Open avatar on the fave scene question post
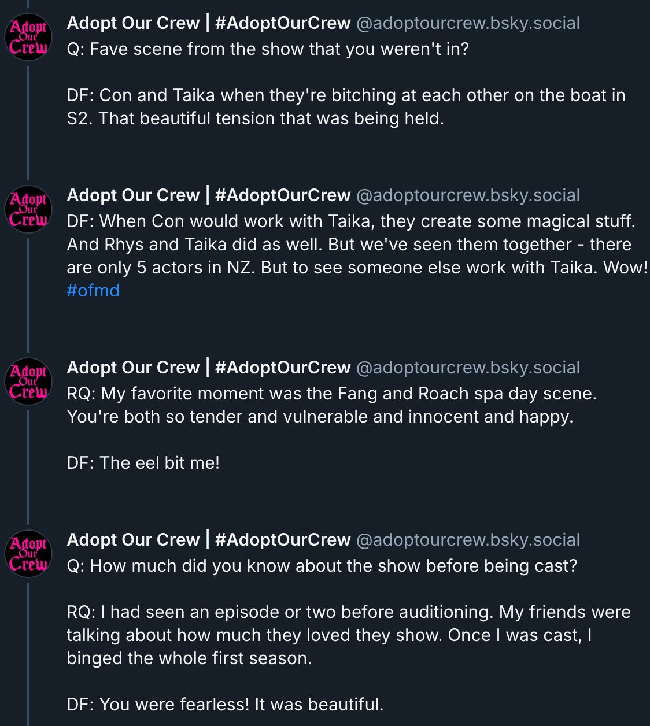Viewport: 650px width, 726px height. pyautogui.click(x=28, y=37)
